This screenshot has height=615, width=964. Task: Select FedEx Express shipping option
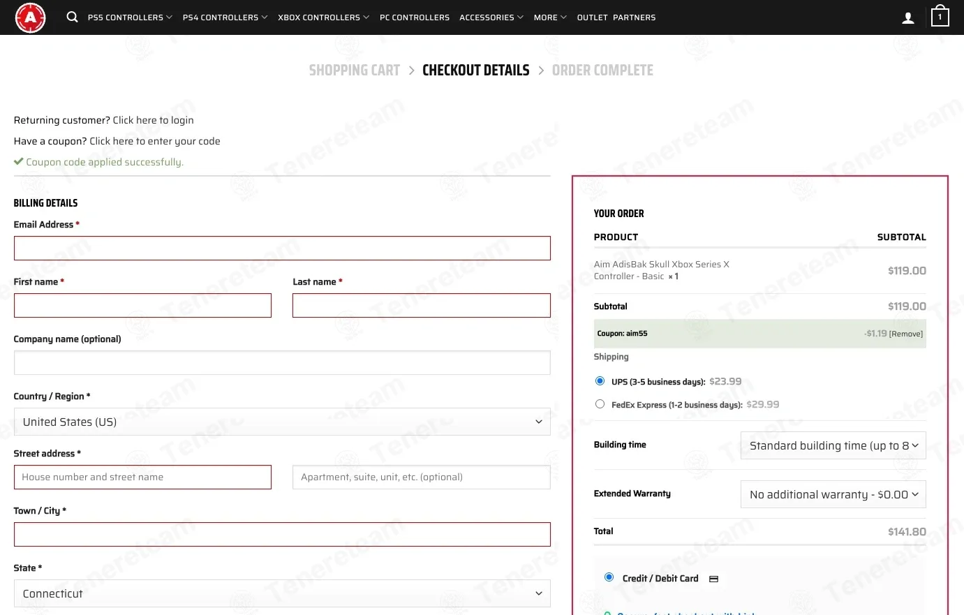click(x=600, y=404)
